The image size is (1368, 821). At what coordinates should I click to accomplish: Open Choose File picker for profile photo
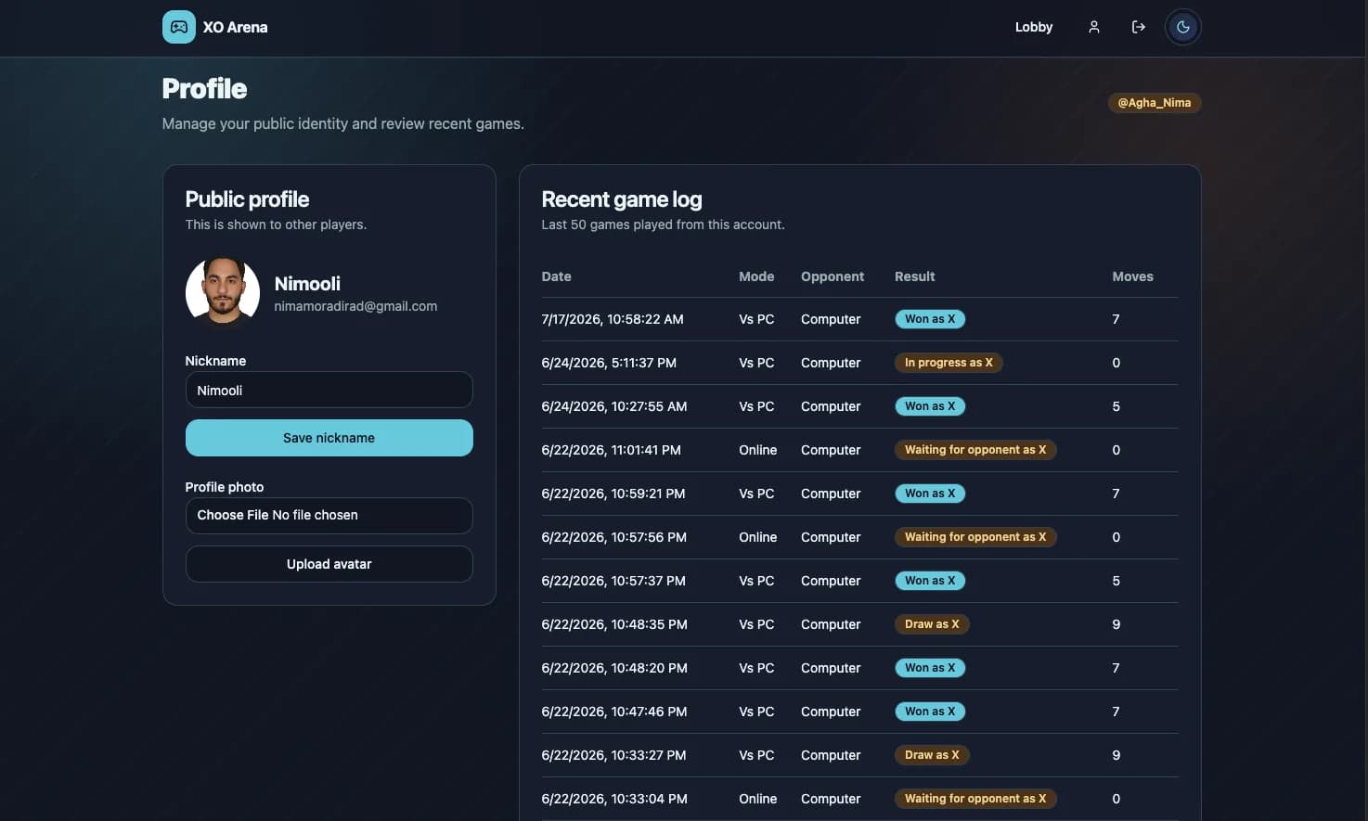pos(329,515)
